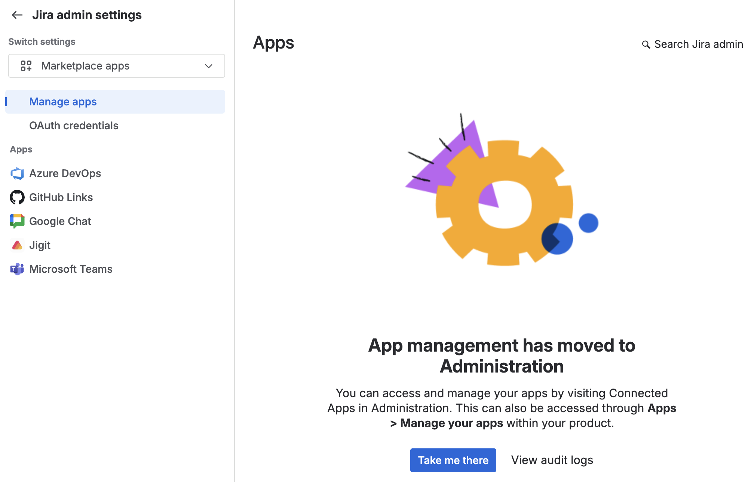This screenshot has width=754, height=482.
Task: Click the Google Chat icon
Action: pyautogui.click(x=17, y=221)
